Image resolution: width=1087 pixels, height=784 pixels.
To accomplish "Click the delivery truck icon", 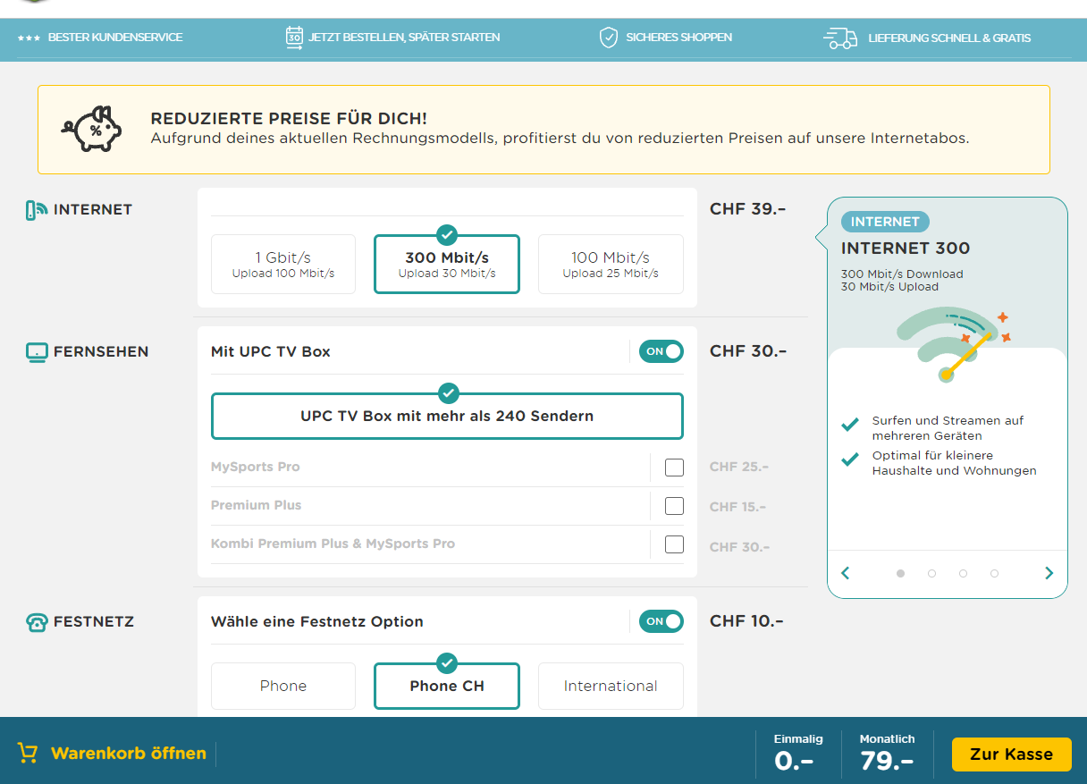I will point(839,38).
